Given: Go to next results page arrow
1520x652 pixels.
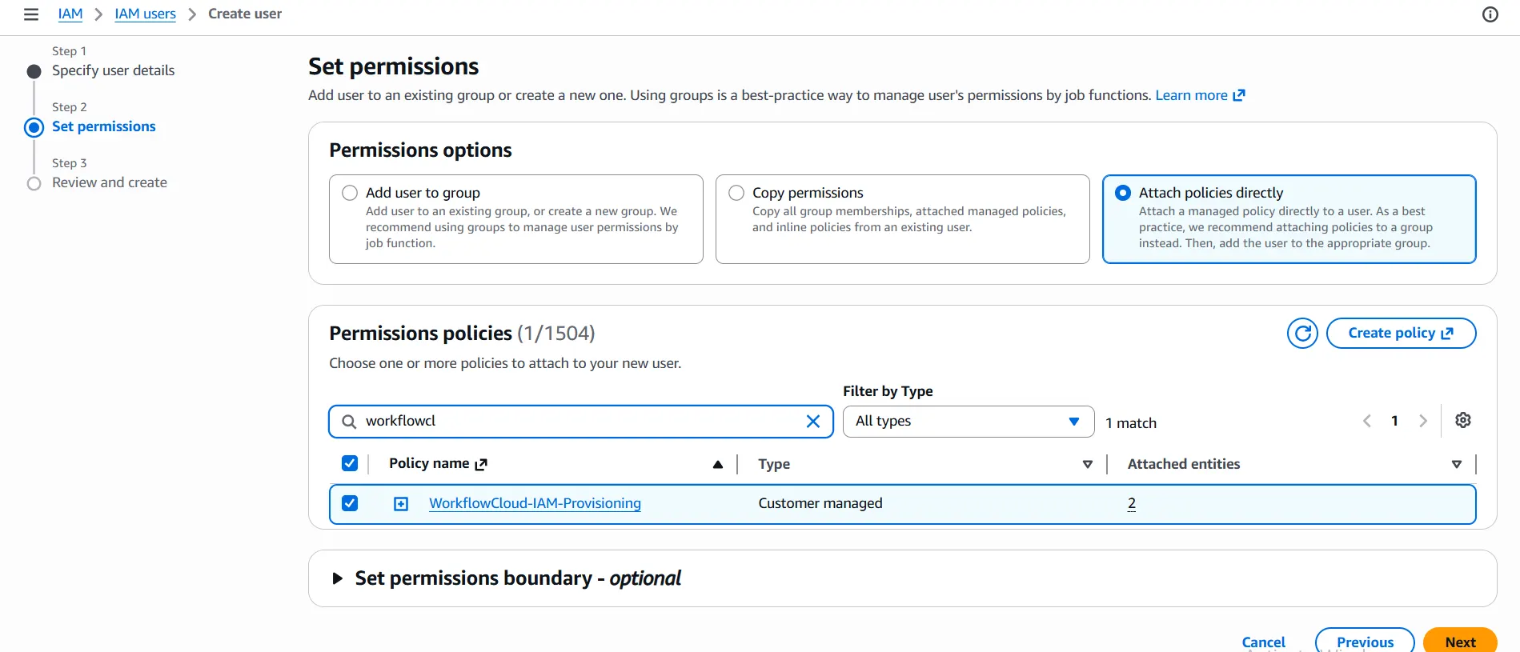Looking at the screenshot, I should pos(1422,421).
